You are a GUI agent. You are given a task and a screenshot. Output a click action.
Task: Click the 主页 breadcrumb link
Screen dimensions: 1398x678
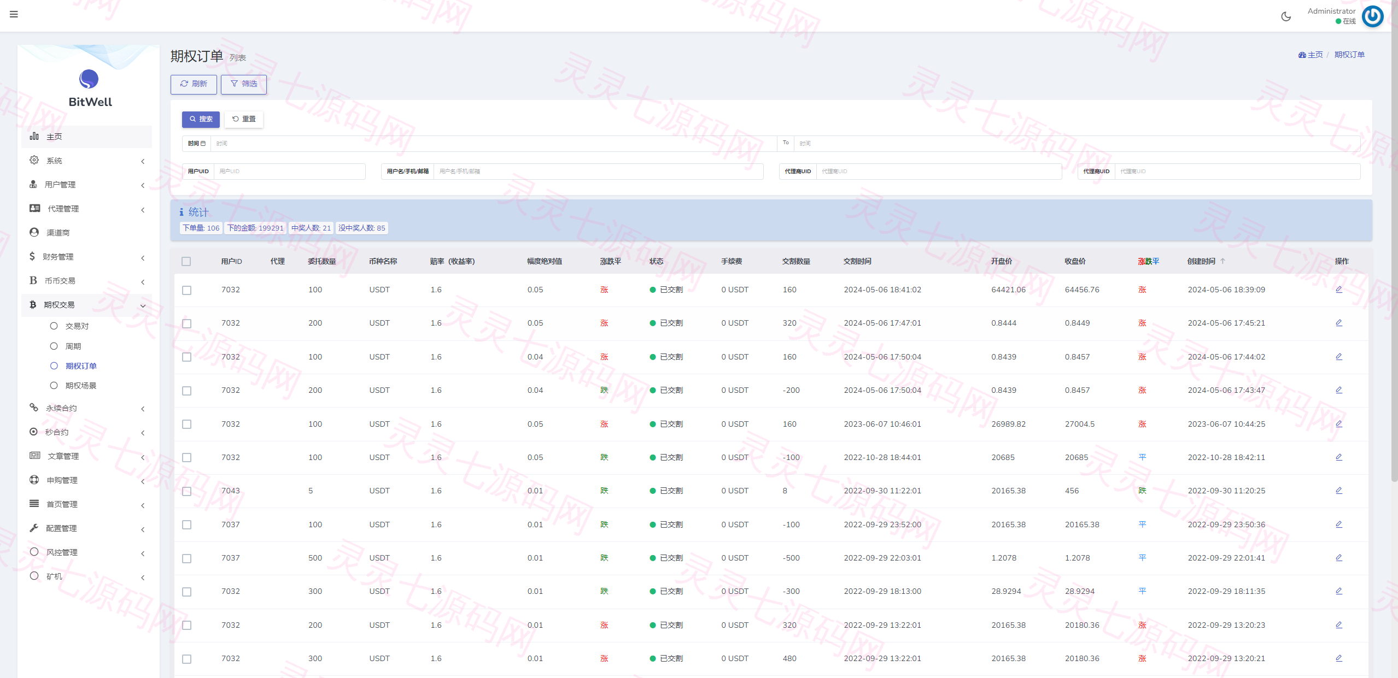click(1311, 55)
